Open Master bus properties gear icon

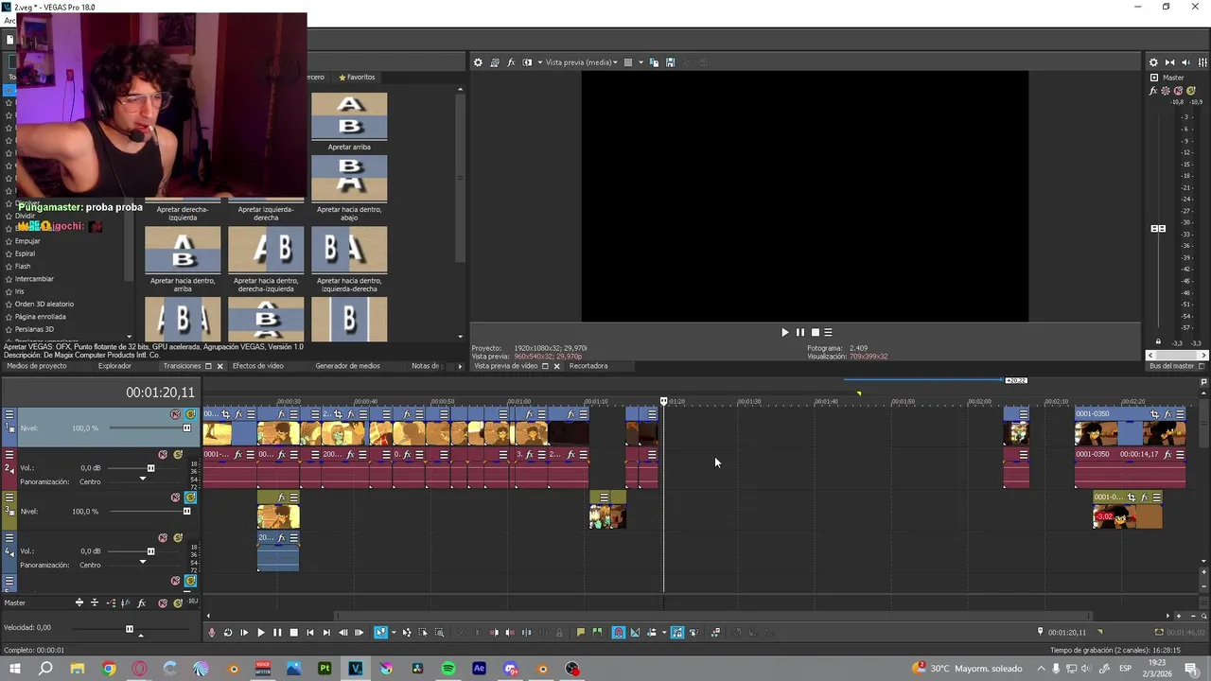1153,62
